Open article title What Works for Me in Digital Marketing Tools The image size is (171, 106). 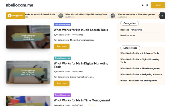click(81, 65)
